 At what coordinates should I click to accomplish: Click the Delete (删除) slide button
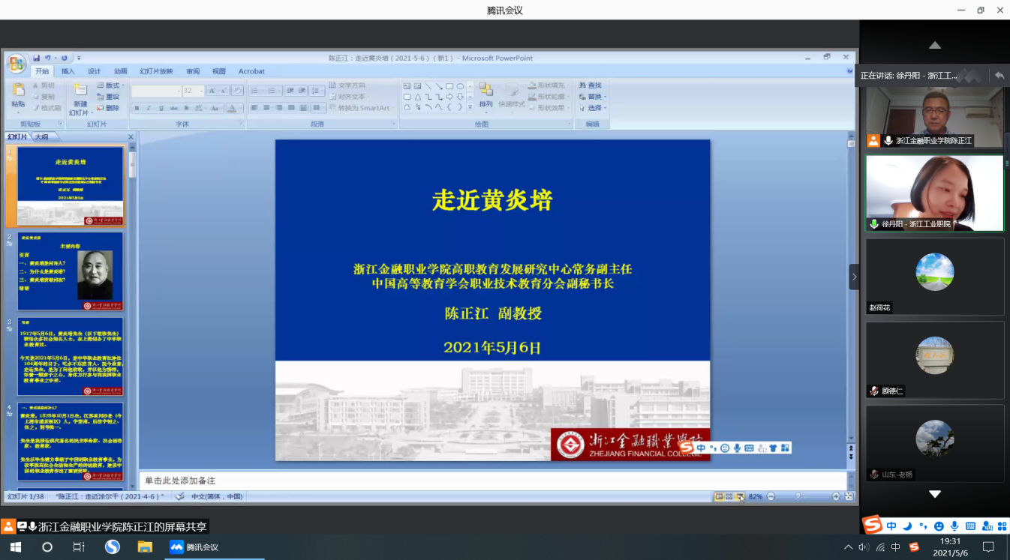tap(108, 108)
